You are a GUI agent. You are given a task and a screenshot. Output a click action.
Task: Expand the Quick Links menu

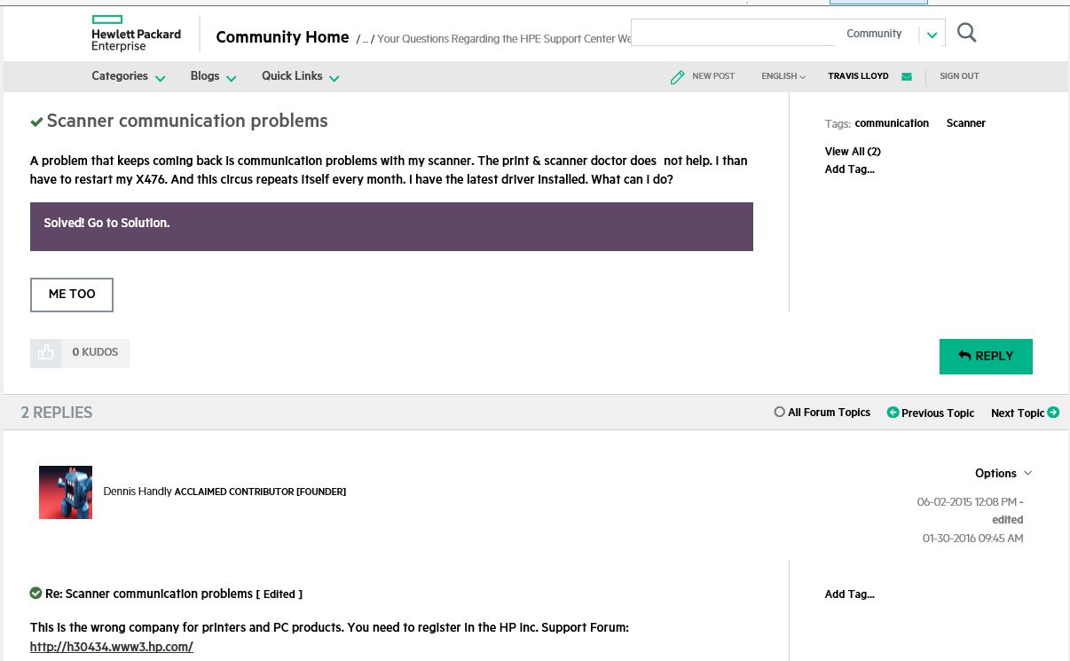pyautogui.click(x=301, y=76)
